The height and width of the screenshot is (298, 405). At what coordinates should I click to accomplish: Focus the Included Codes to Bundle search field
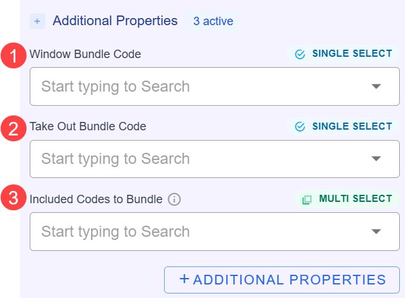click(194, 232)
